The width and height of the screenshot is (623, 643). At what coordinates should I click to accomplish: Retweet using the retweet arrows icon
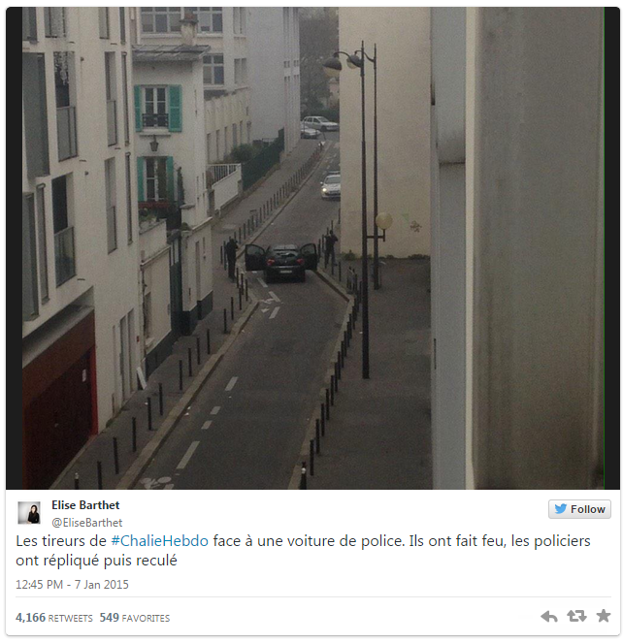(576, 616)
